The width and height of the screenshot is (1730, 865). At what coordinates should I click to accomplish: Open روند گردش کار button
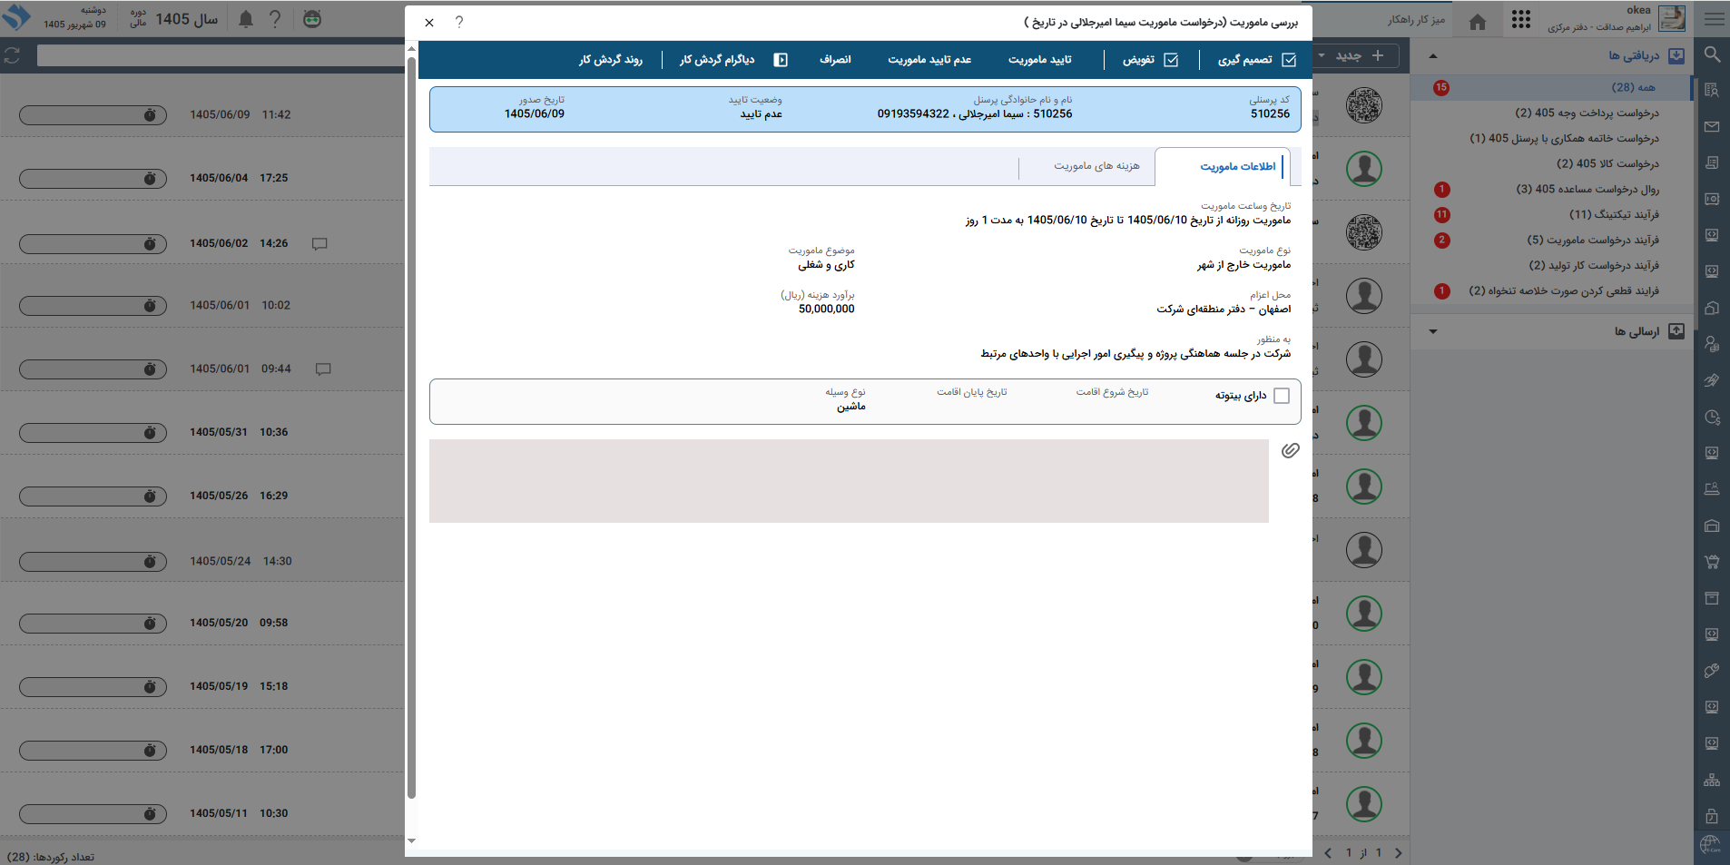point(611,60)
